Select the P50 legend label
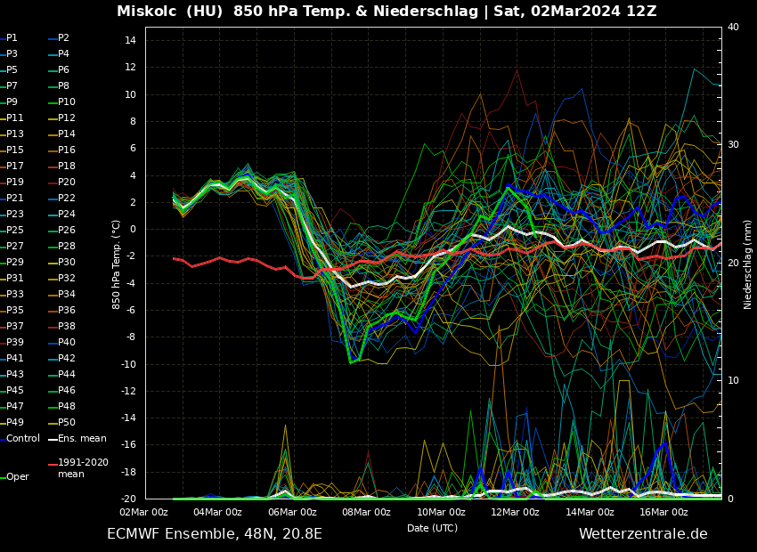The height and width of the screenshot is (552, 757). point(67,423)
